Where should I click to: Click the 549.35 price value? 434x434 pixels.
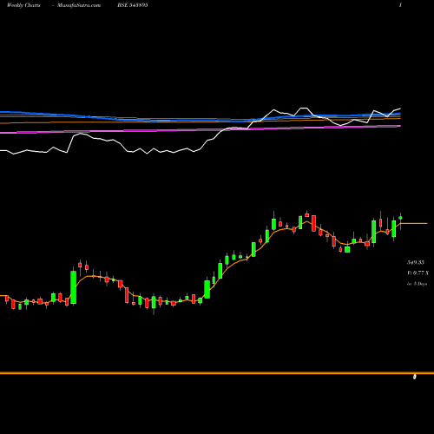(x=416, y=262)
